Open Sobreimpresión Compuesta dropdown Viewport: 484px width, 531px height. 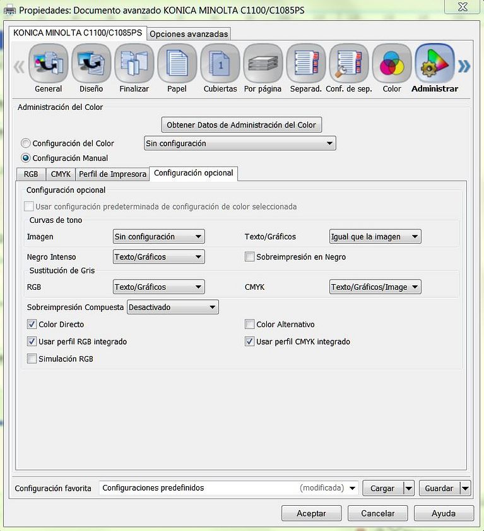(173, 307)
